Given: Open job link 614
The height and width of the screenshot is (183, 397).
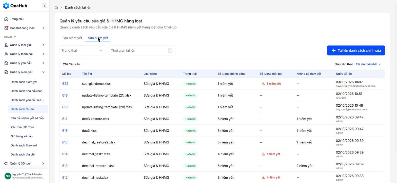Looking at the screenshot, I should [x=65, y=154].
